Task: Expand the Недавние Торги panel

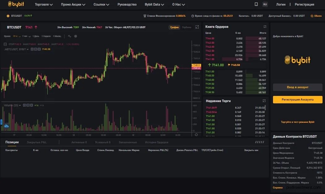Action: [264, 101]
